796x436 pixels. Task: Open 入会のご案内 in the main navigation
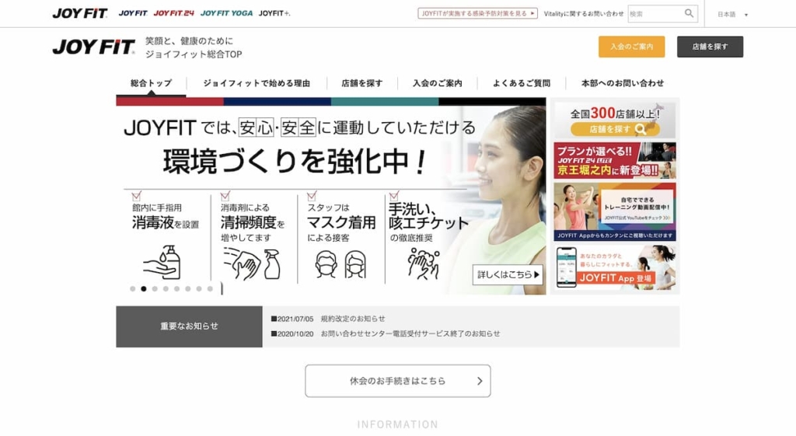point(437,83)
